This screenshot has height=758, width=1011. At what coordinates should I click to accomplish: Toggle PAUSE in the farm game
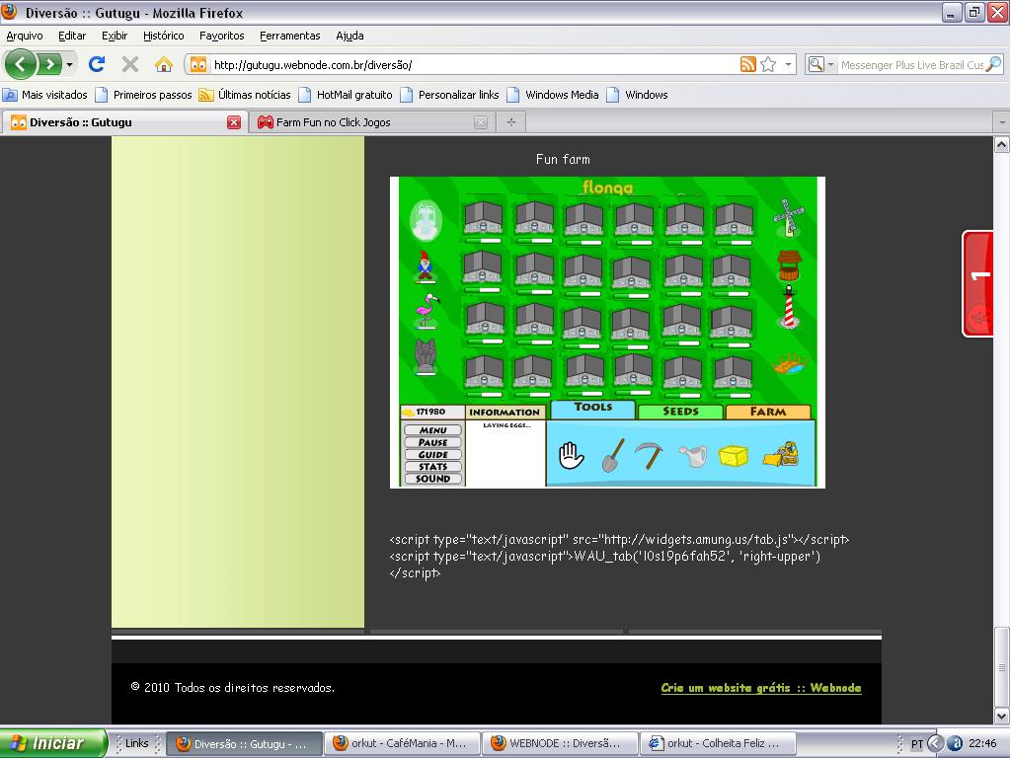(x=432, y=442)
